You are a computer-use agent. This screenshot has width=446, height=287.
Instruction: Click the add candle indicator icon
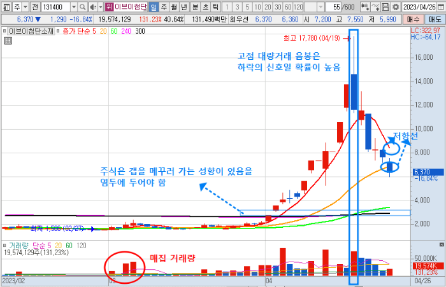click(x=365, y=7)
